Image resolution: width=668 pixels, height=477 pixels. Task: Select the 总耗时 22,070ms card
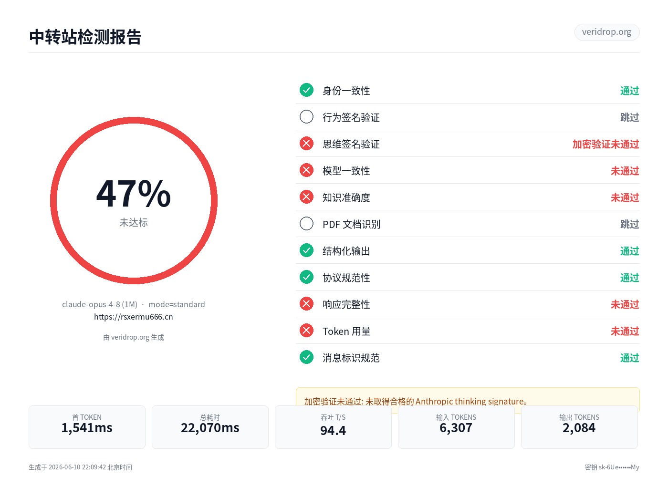click(210, 427)
